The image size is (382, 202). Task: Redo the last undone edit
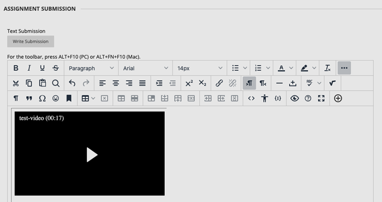point(86,83)
